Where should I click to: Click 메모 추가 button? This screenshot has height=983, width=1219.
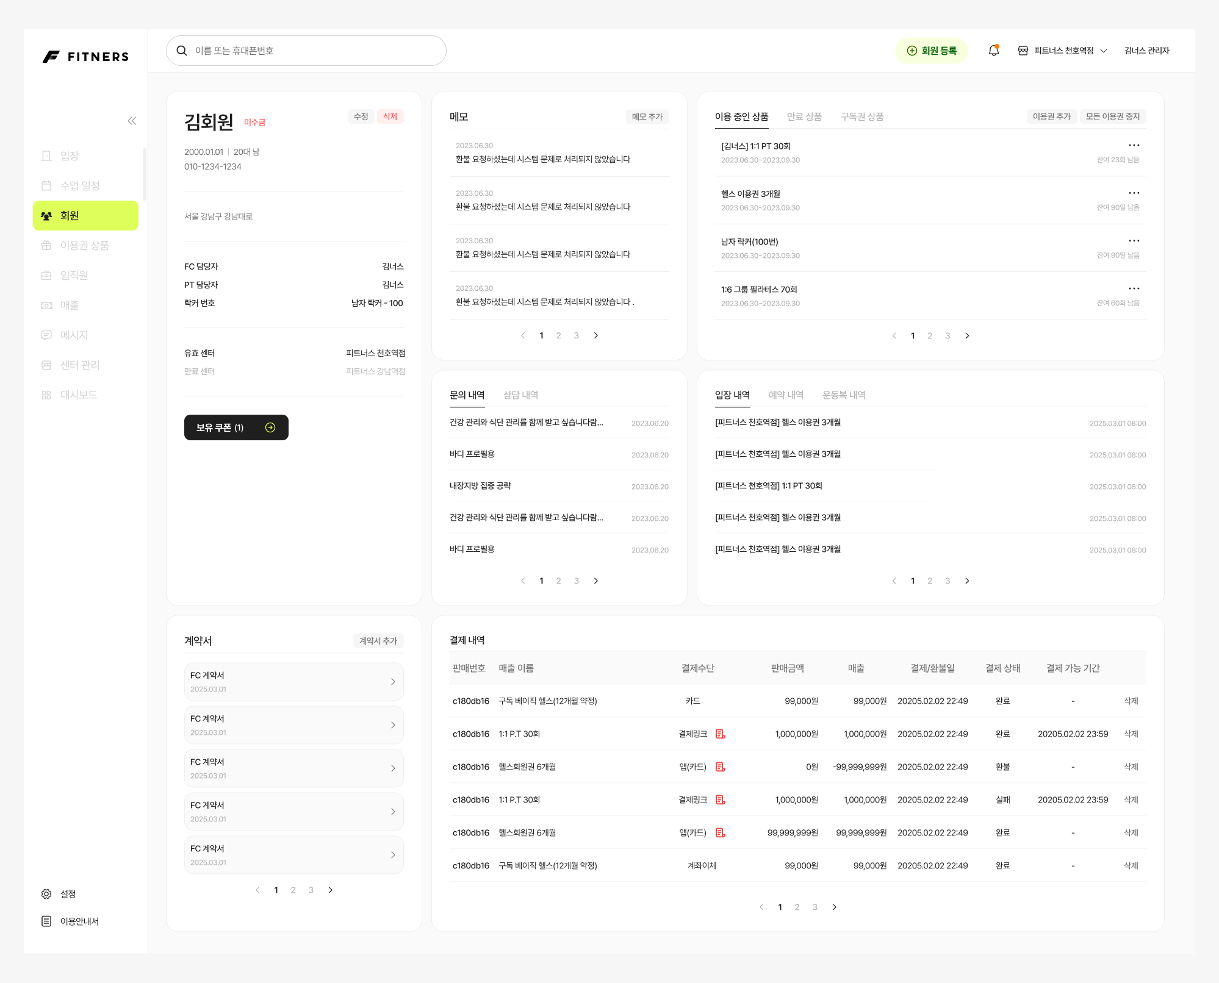(647, 116)
